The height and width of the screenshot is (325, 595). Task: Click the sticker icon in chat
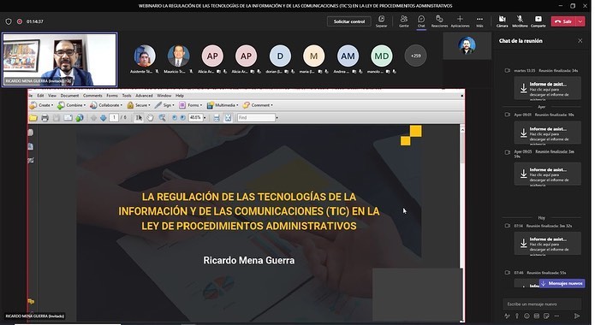(546, 316)
